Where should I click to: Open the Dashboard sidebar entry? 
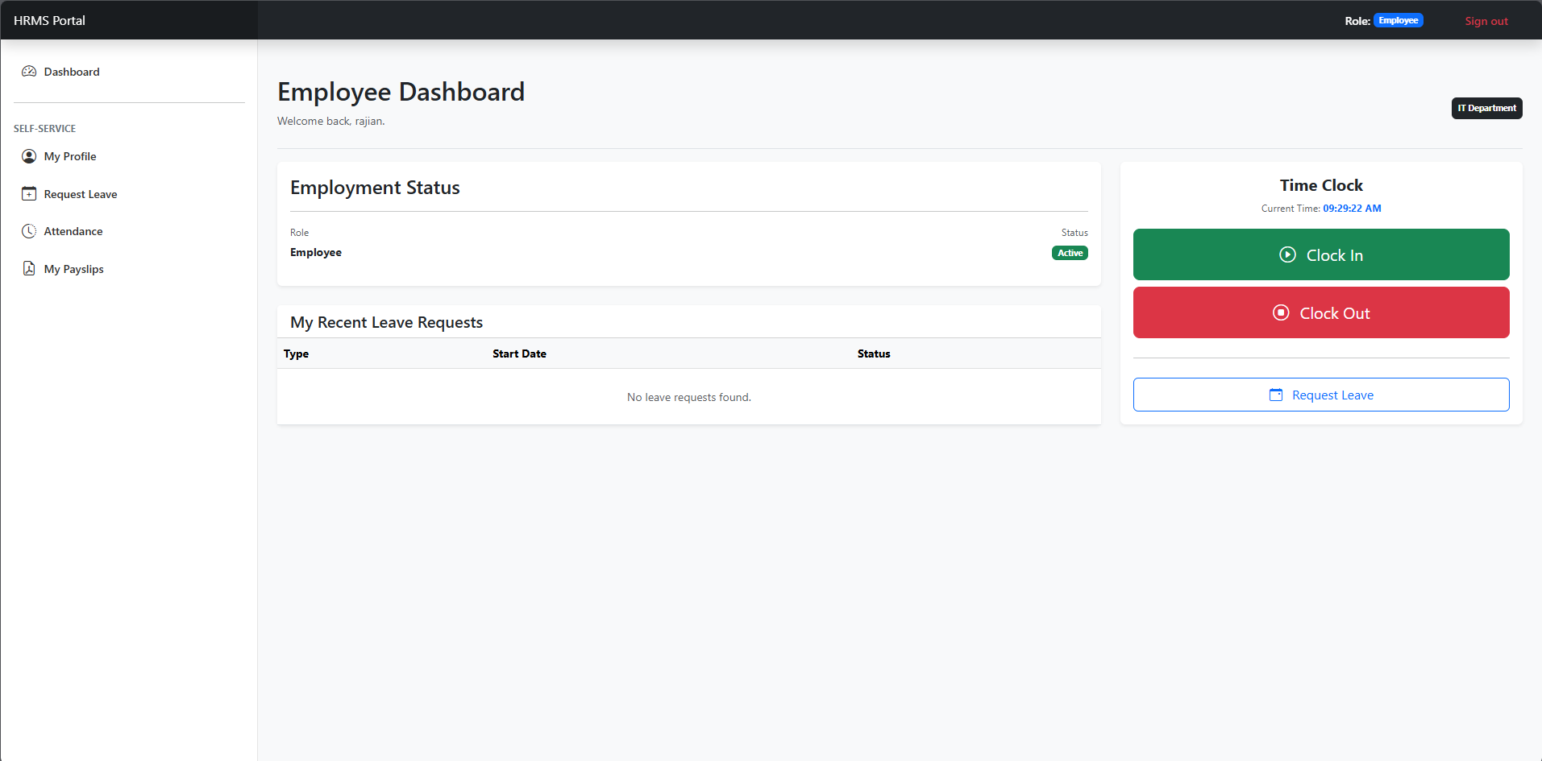click(72, 71)
